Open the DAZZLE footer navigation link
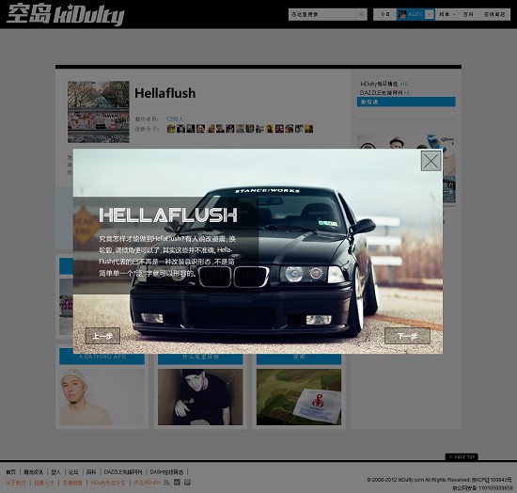The height and width of the screenshot is (493, 517). (x=122, y=472)
